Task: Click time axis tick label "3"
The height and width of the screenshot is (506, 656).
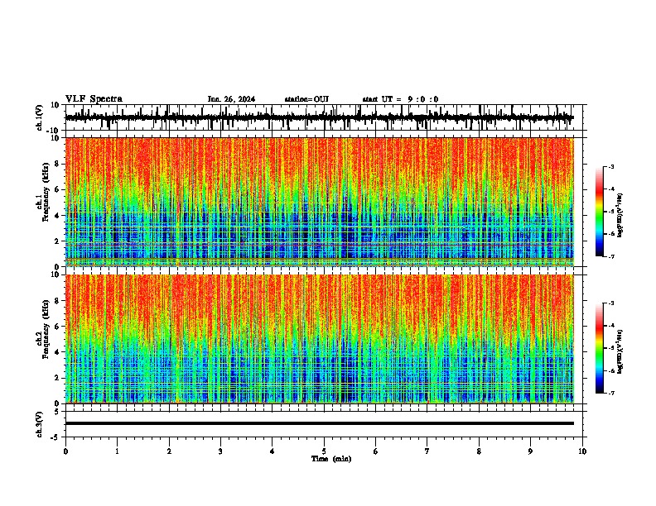Action: click(x=220, y=451)
